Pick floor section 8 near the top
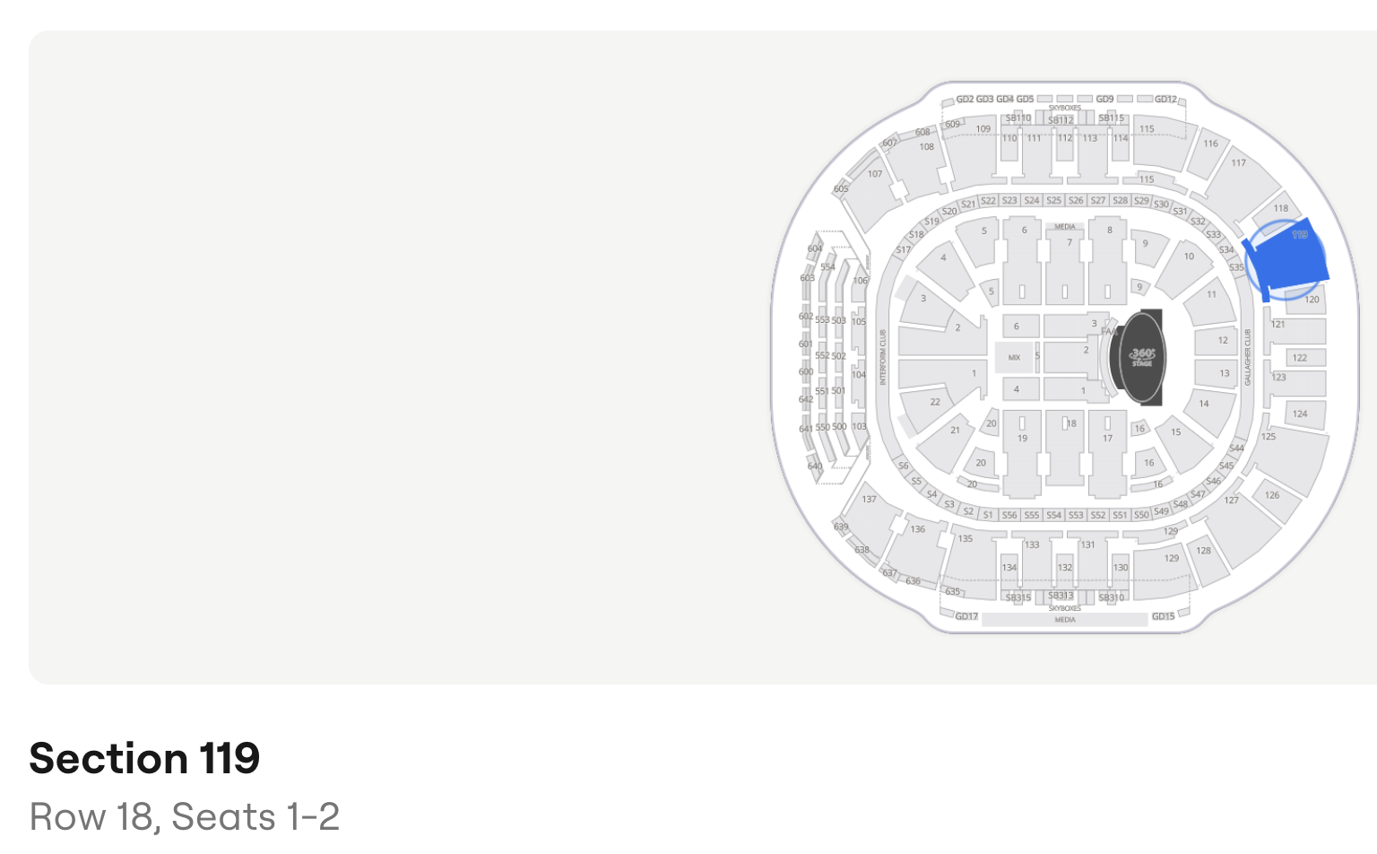This screenshot has width=1377, height=854. click(1108, 260)
